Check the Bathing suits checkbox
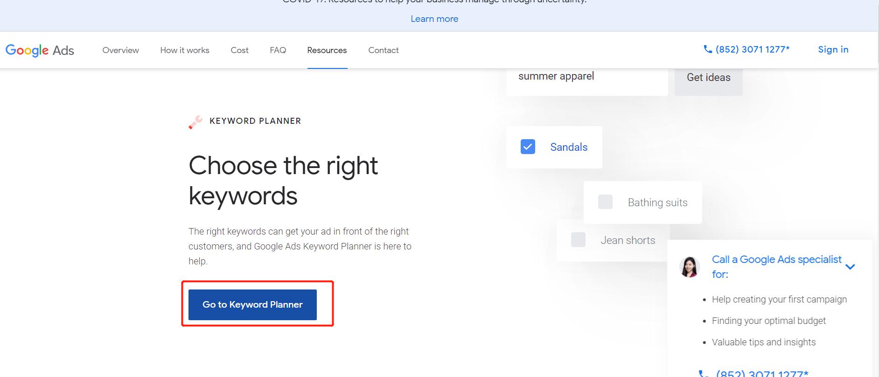This screenshot has height=377, width=879. point(605,202)
